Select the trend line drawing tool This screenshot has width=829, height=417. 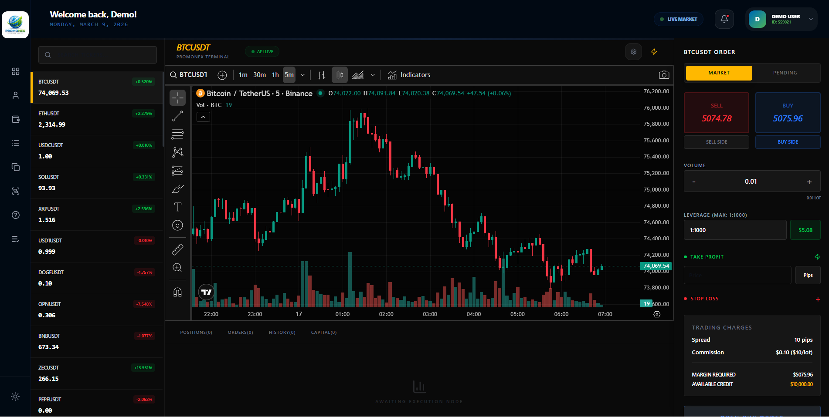coord(177,116)
